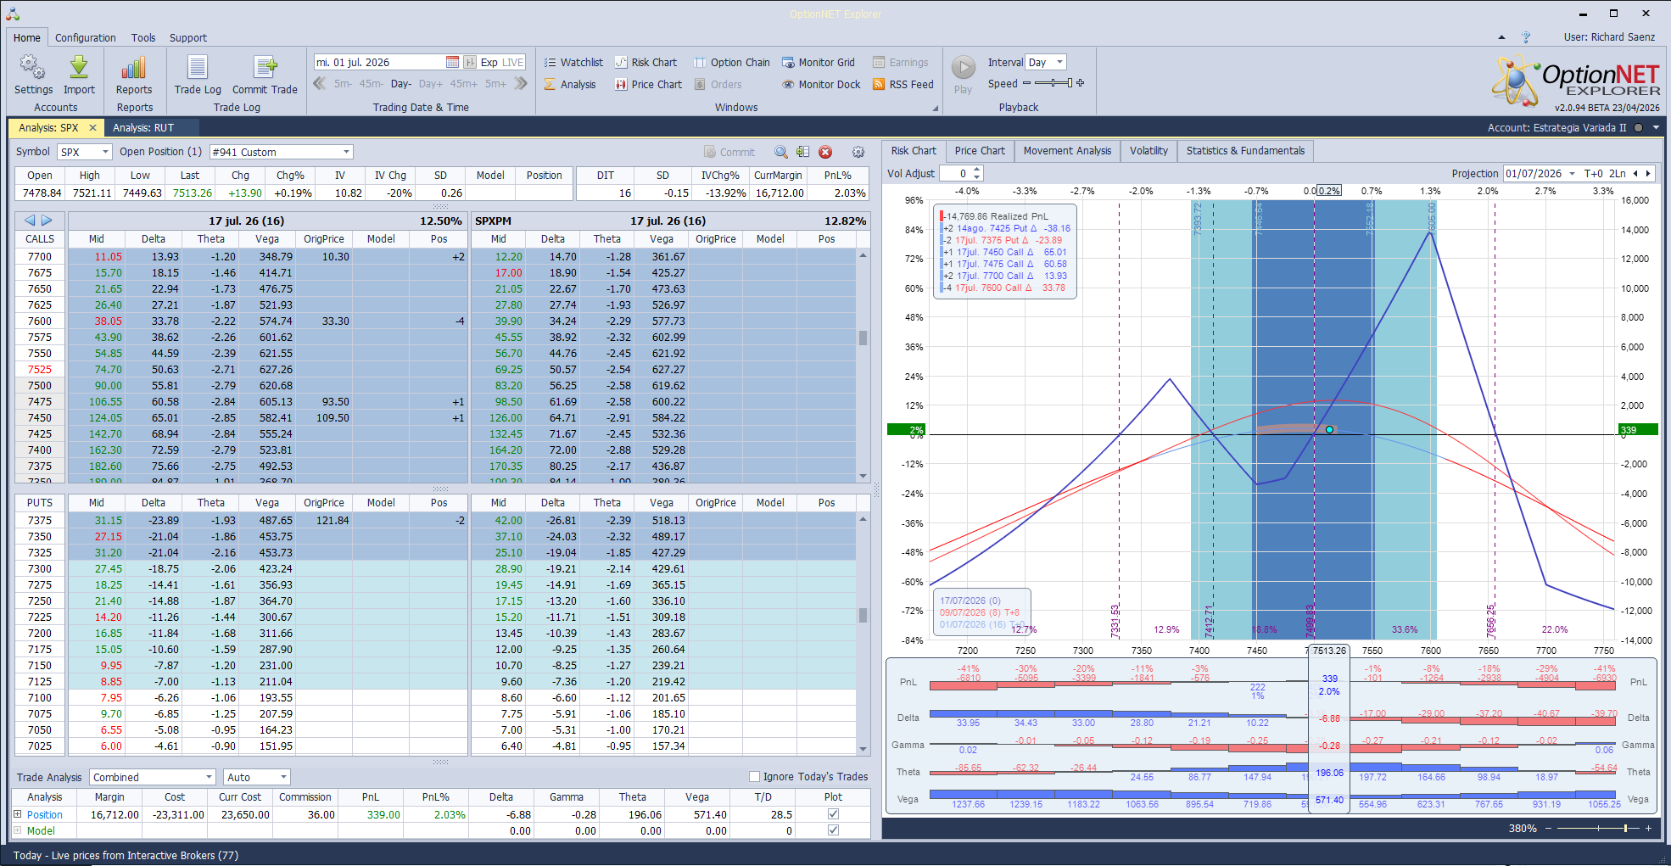
Task: Click the Vol Adjust input field
Action: tap(956, 173)
